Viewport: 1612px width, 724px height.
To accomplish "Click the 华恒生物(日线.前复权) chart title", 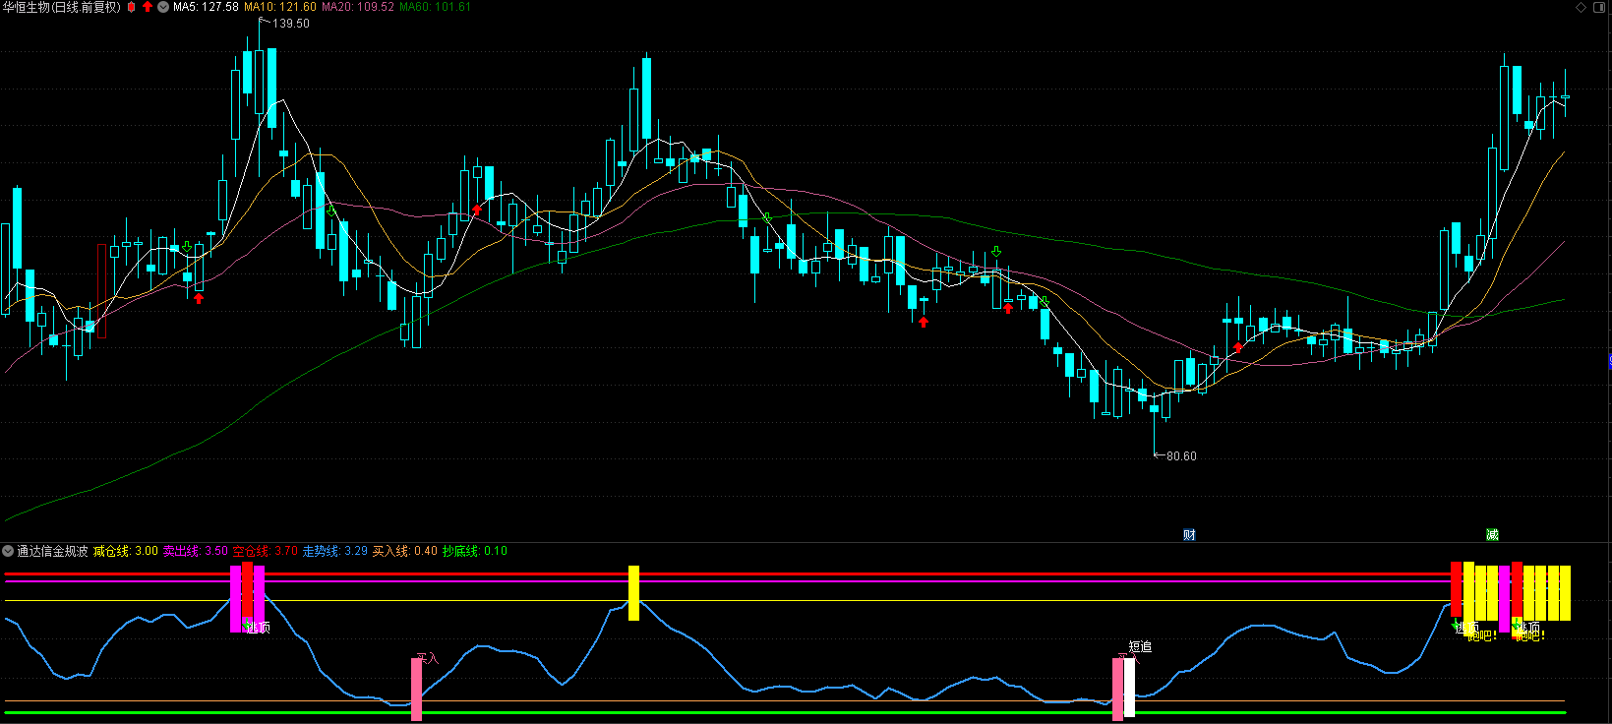I will point(61,7).
